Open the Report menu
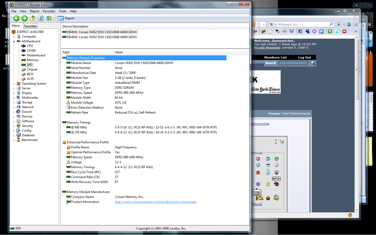376x235 pixels. tap(34, 11)
